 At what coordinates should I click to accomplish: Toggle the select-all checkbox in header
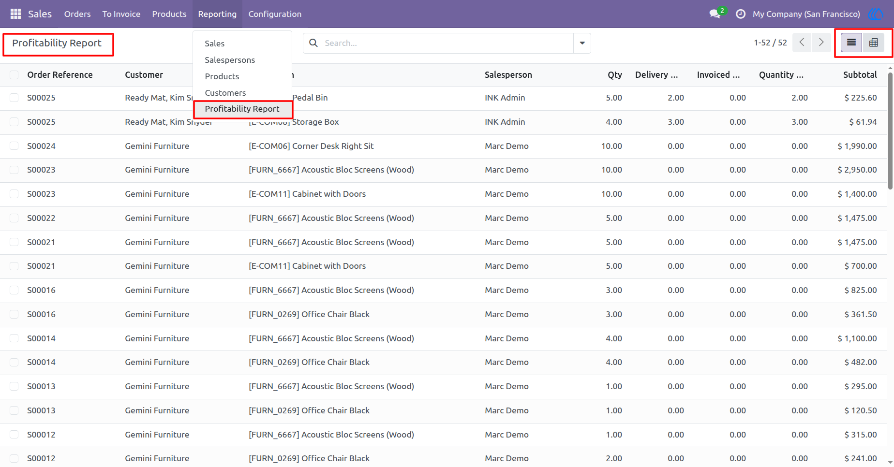pyautogui.click(x=14, y=75)
